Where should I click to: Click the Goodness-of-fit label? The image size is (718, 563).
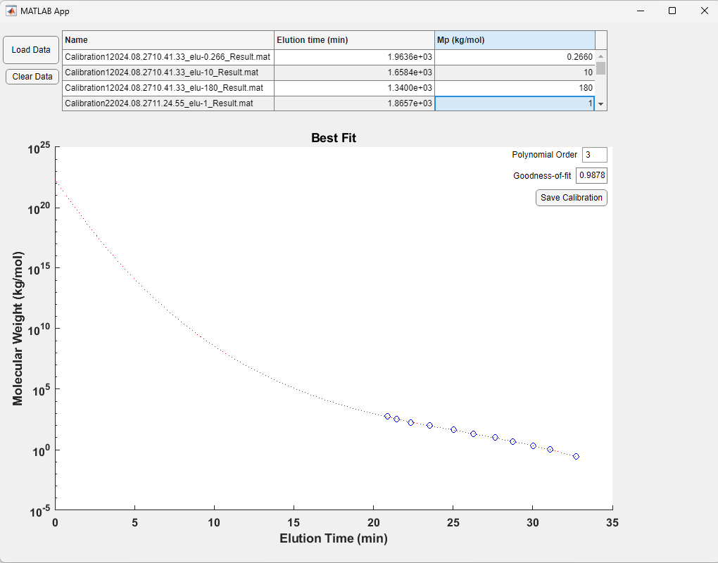pyautogui.click(x=542, y=176)
